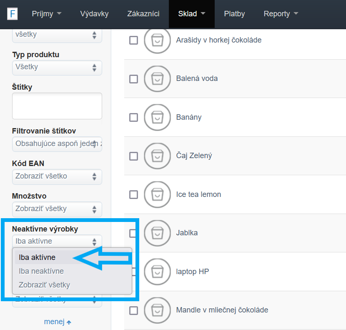
Task: Go to the Zákazníci tab
Action: click(x=143, y=14)
